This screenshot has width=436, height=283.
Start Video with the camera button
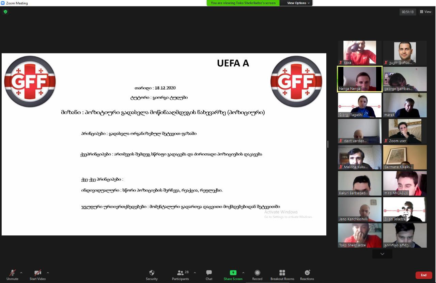(37, 274)
